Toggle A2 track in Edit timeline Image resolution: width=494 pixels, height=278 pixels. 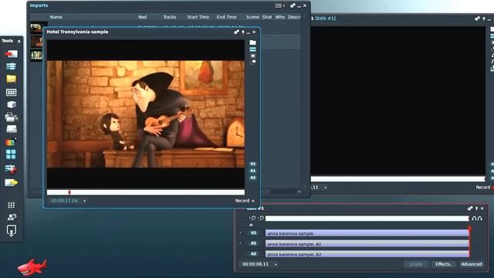click(254, 254)
